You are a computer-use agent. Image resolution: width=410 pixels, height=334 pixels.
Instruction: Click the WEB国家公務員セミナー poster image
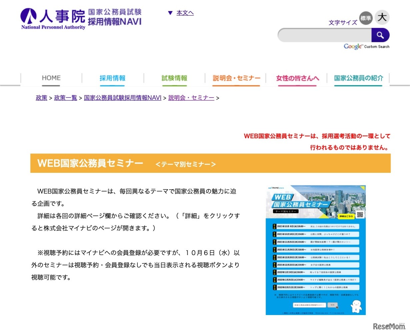(315, 249)
